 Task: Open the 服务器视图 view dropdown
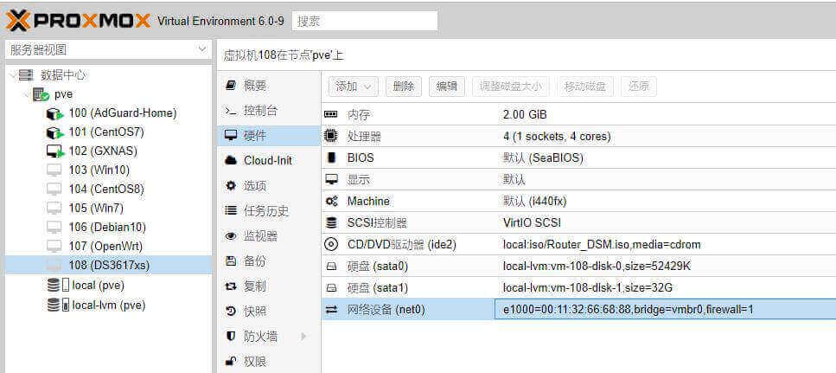(201, 50)
